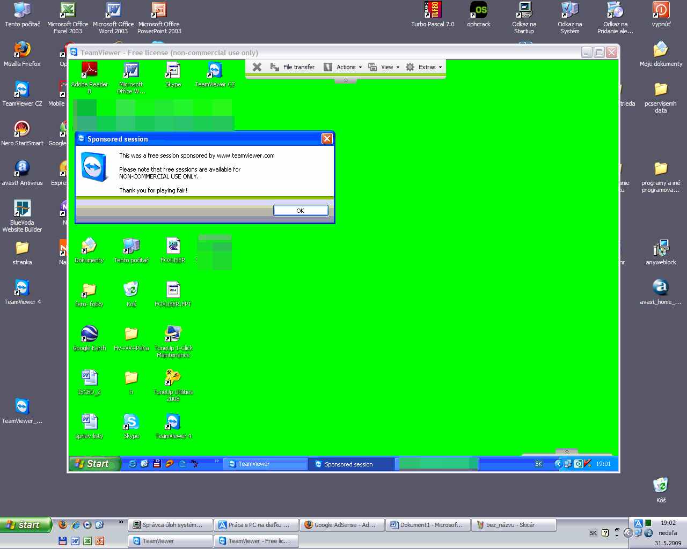Screen dimensions: 687x549
Task: Open the View dropdown menu
Action: (384, 67)
